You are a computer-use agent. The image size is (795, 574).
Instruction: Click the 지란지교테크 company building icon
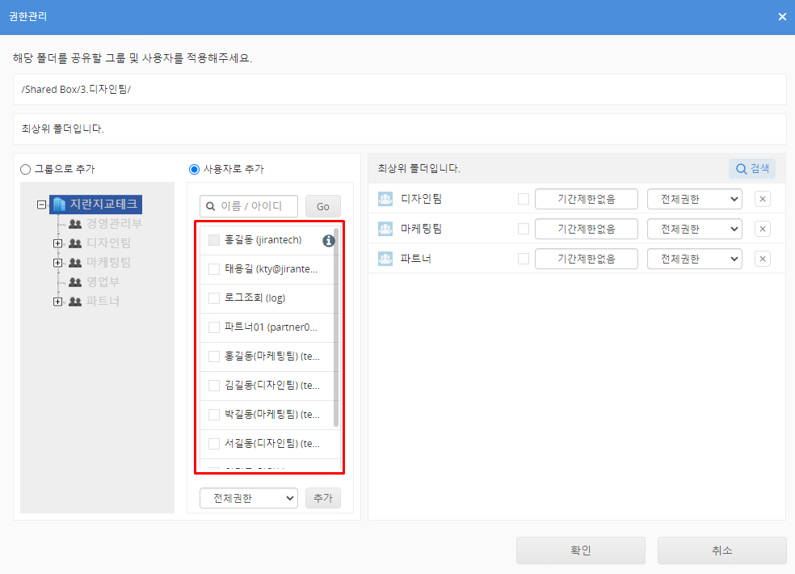click(x=59, y=205)
